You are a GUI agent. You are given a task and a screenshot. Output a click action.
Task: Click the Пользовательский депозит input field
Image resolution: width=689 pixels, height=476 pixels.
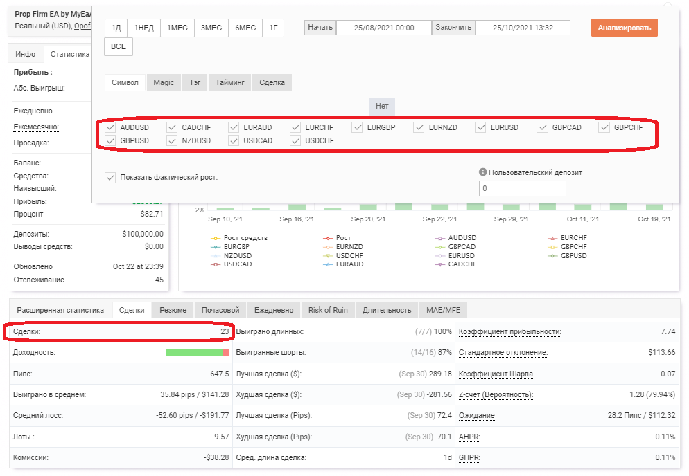point(523,189)
